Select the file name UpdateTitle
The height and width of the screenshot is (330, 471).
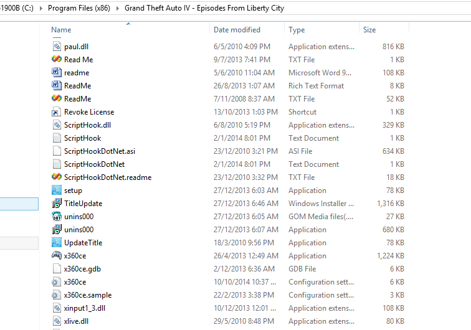(x=83, y=243)
